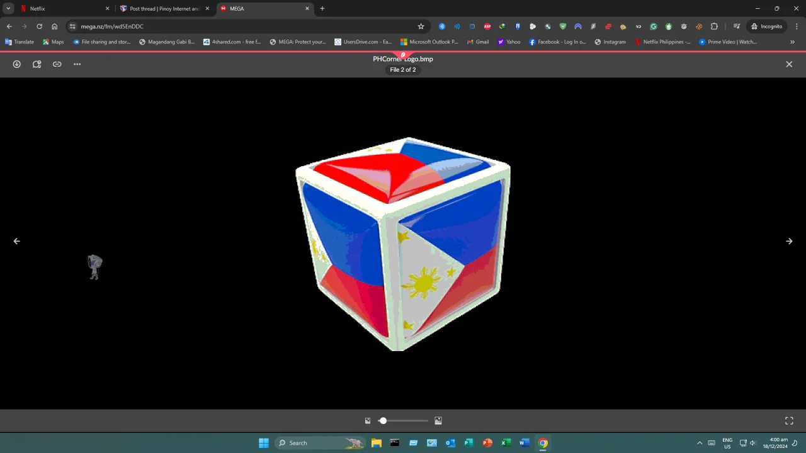Launch PowerPoint from the taskbar
806x453 pixels.
(x=487, y=443)
